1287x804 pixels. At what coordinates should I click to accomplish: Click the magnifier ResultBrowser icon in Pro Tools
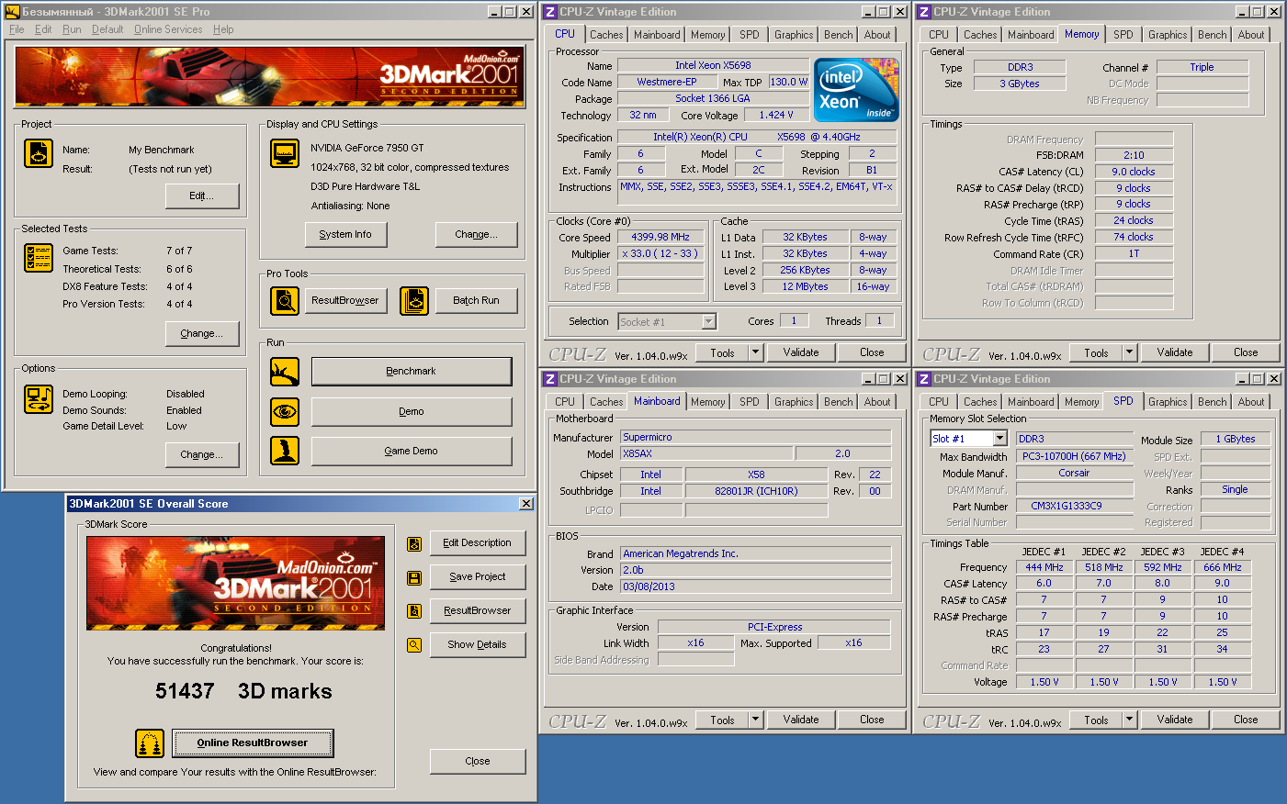click(x=285, y=300)
